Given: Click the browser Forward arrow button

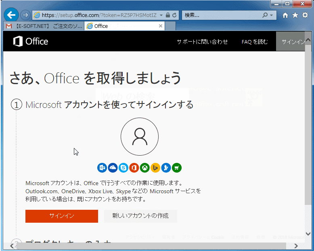Looking at the screenshot, I should click(25, 15).
